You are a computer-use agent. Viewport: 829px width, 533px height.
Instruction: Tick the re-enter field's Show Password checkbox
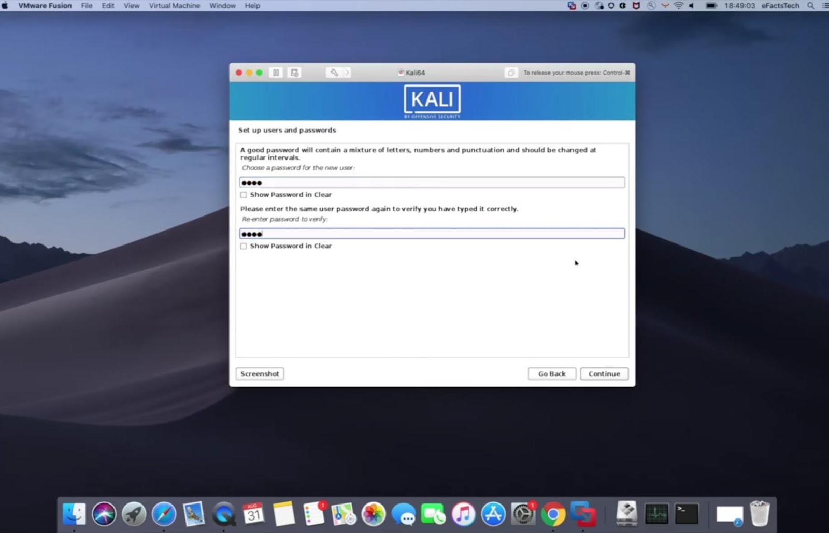pos(244,246)
